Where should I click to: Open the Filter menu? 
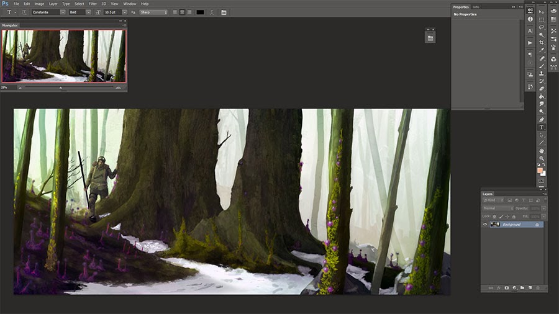point(93,4)
